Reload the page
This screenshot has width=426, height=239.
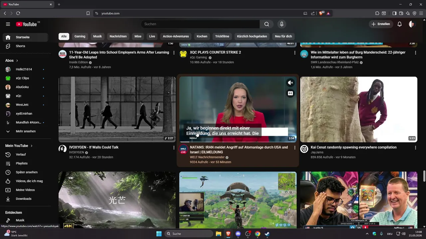pos(18,13)
